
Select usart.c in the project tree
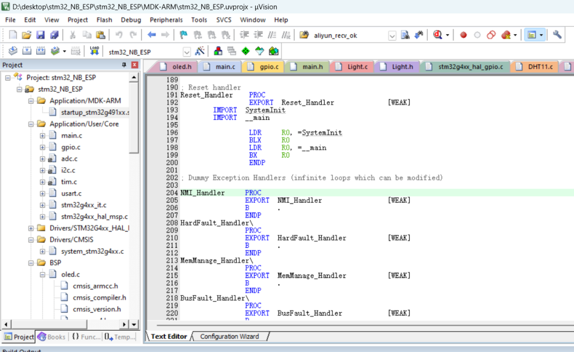(x=72, y=193)
